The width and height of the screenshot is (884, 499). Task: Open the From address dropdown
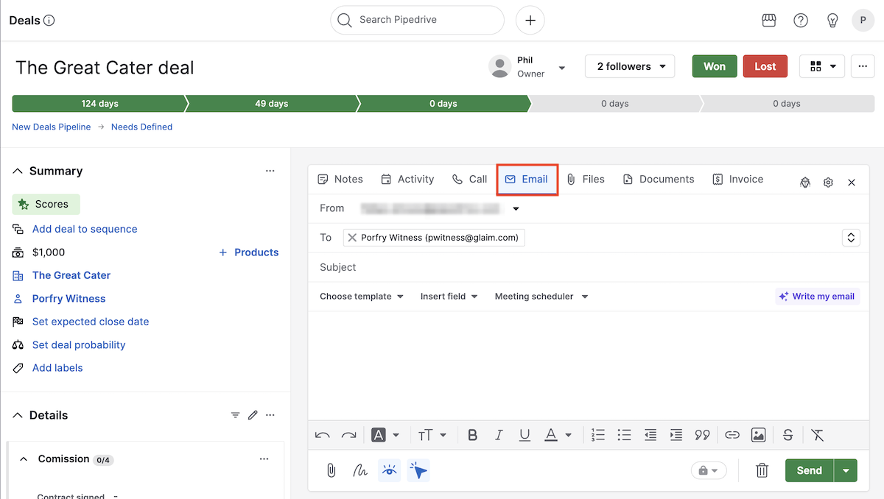(x=516, y=209)
